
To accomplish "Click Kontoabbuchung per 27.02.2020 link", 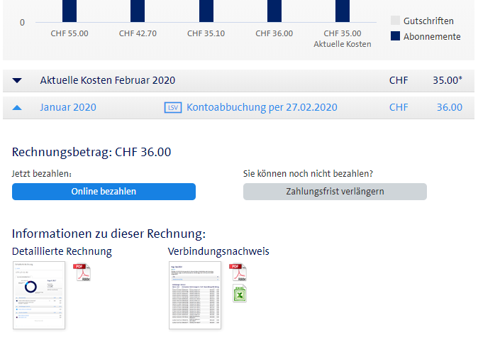I will click(x=262, y=107).
